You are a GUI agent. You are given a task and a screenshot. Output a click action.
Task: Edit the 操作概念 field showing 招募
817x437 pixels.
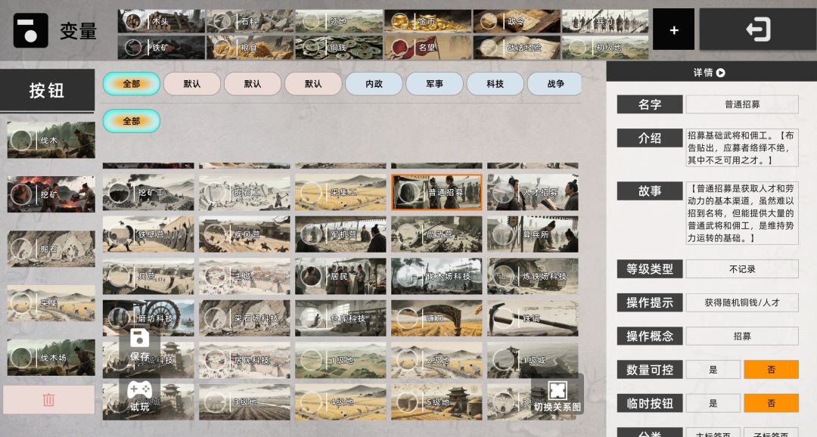tap(742, 336)
